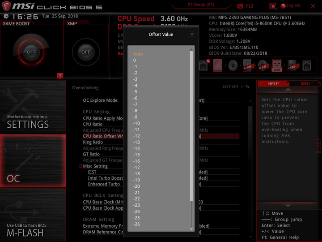Image resolution: width=322 pixels, height=242 pixels.
Task: Choose -18 offset value
Action: [x=136, y=174]
